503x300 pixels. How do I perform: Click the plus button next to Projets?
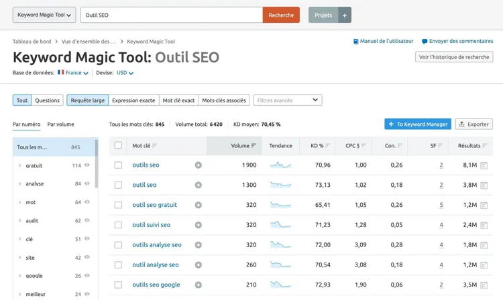(345, 15)
